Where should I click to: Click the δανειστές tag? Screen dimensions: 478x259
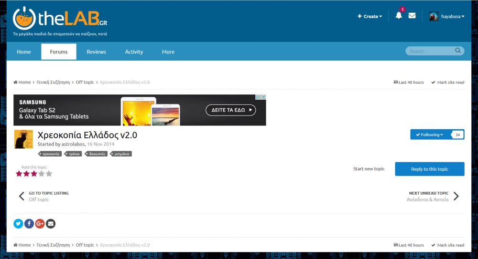point(97,154)
